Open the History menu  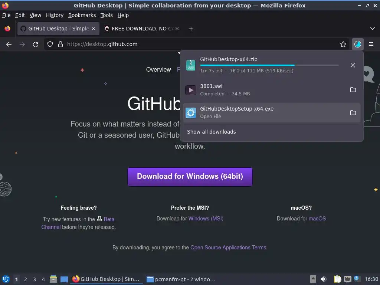coord(55,15)
